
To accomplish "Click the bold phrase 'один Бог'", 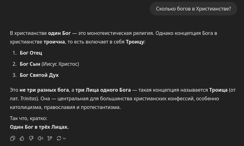I will [x=59, y=33].
